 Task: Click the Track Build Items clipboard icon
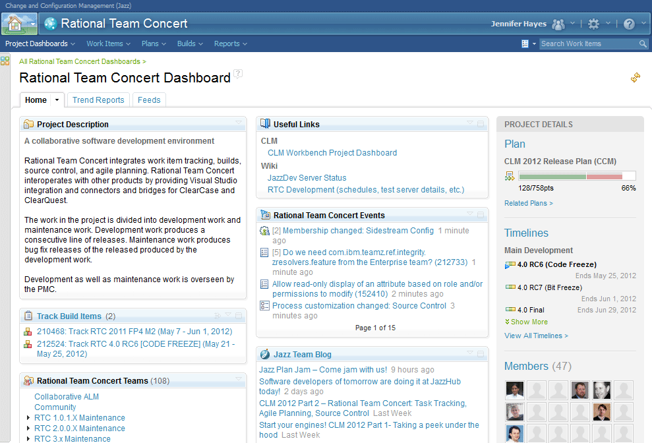tap(28, 316)
